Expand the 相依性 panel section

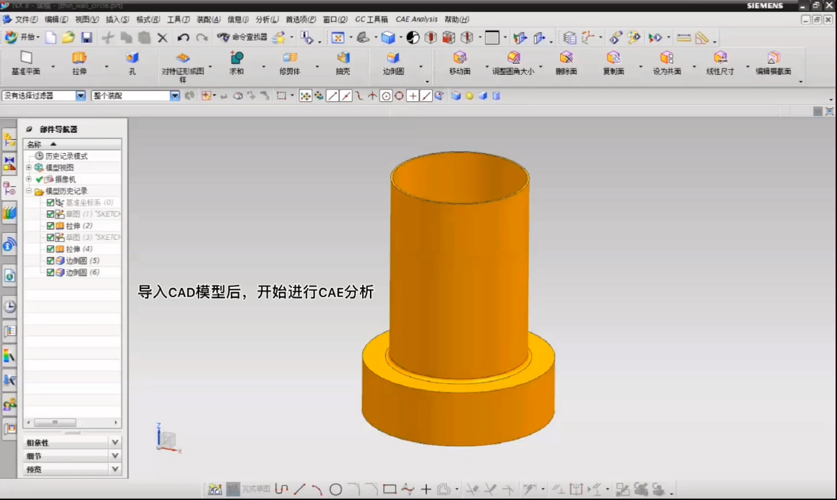tap(115, 443)
